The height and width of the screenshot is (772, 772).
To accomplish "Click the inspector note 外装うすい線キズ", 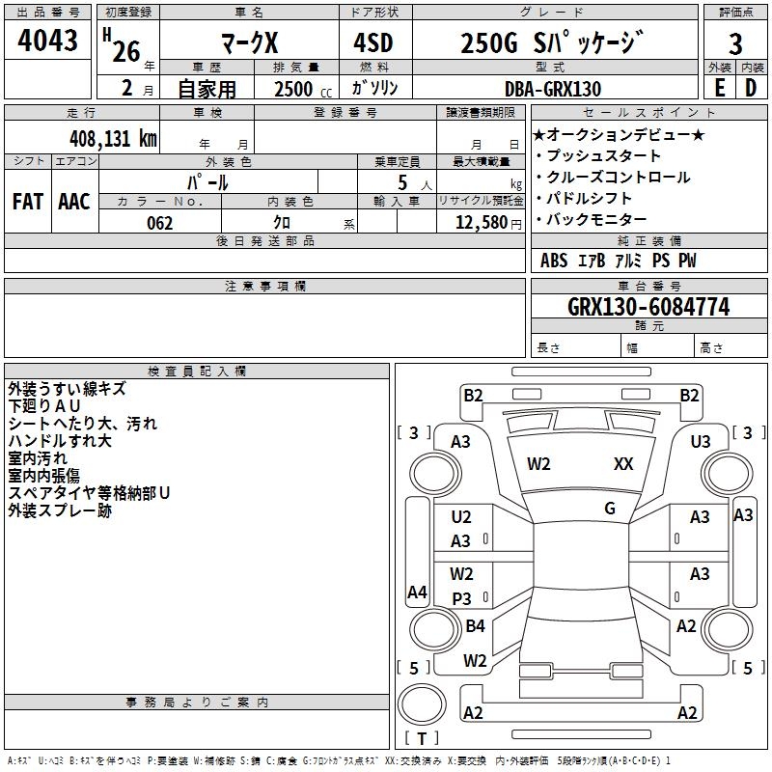I will click(x=67, y=389).
